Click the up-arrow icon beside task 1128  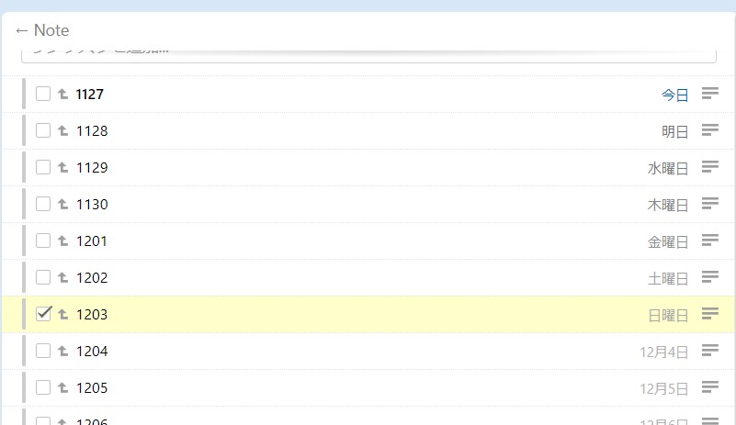63,130
